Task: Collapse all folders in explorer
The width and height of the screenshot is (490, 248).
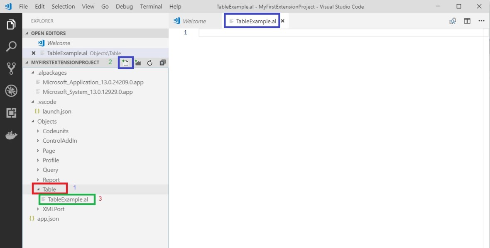Action: click(162, 63)
